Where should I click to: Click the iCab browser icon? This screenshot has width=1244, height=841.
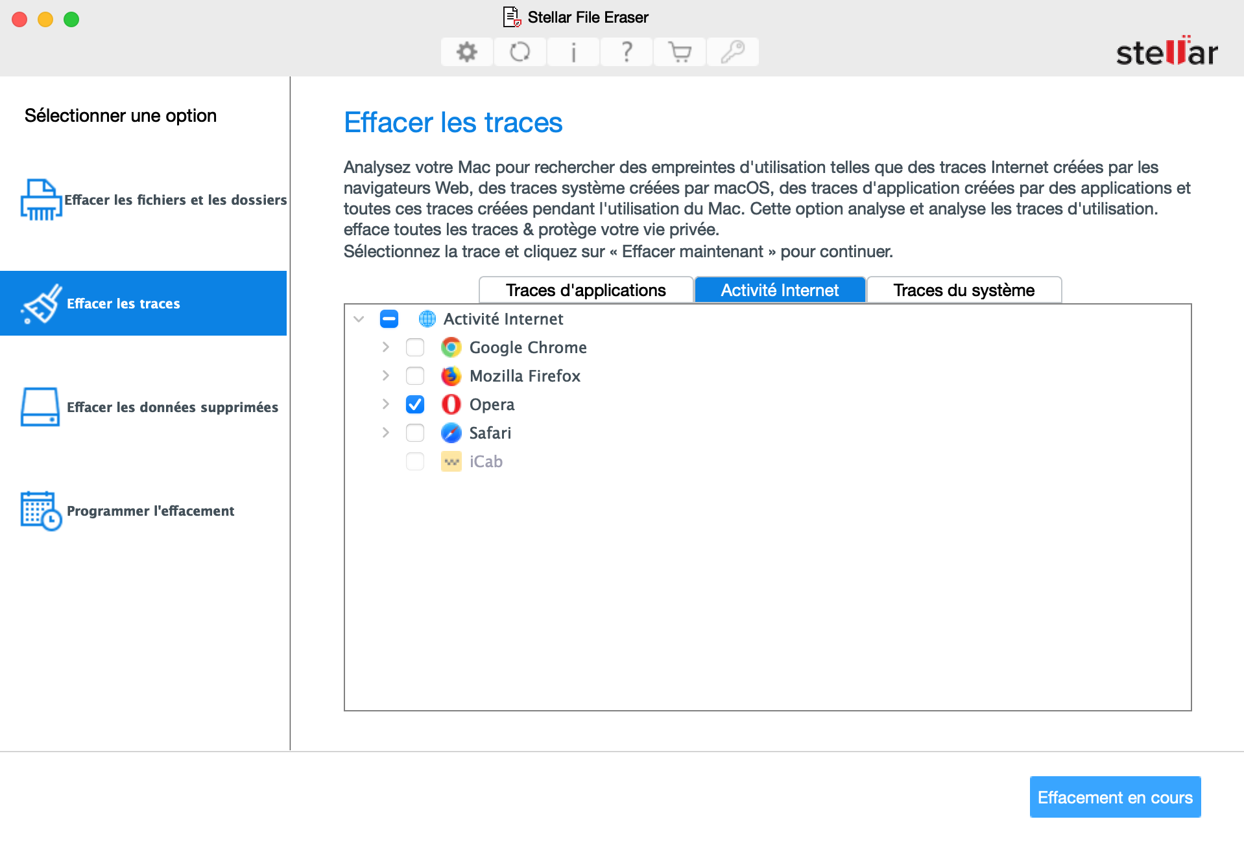451,461
